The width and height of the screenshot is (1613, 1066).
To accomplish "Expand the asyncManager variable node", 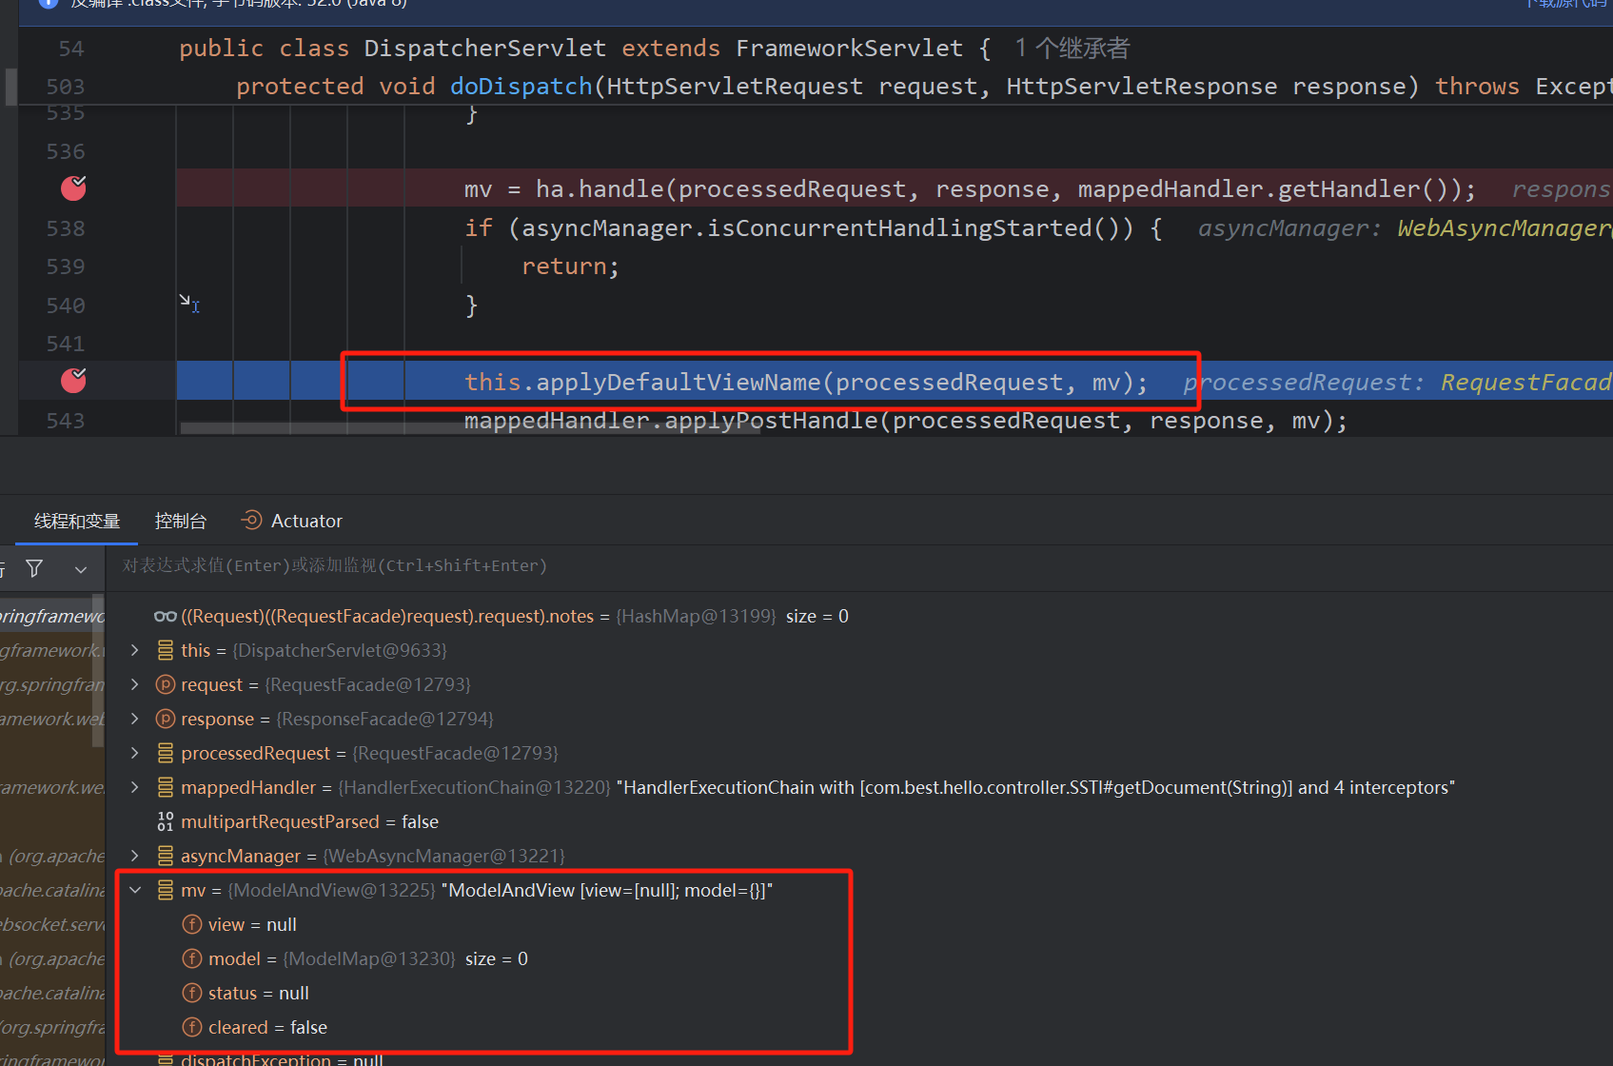I will click(135, 856).
